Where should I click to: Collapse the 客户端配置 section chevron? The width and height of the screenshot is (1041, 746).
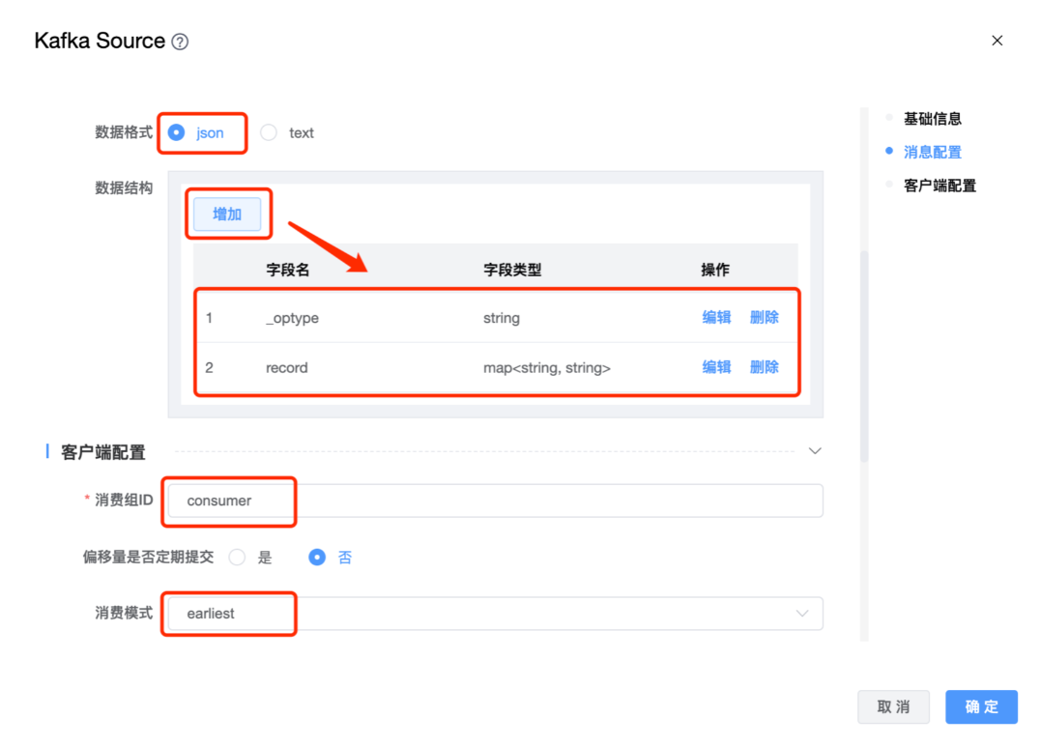click(x=814, y=451)
